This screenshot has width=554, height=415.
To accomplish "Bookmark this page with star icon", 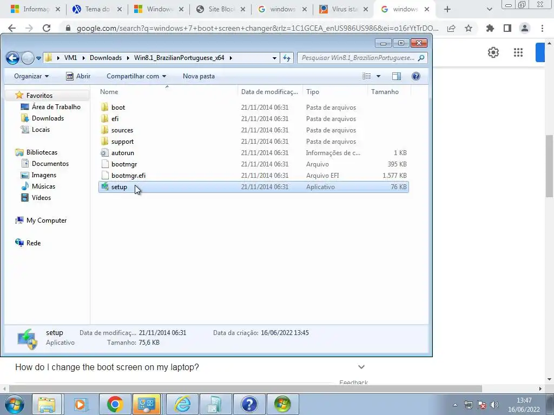I will coord(469,28).
